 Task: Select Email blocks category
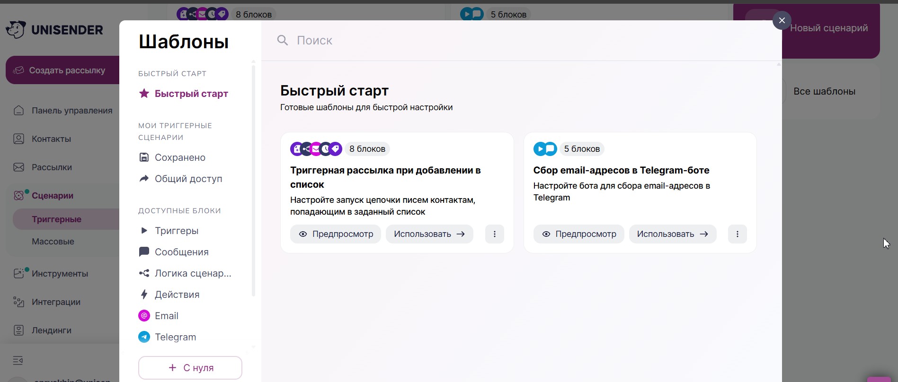coord(159,316)
